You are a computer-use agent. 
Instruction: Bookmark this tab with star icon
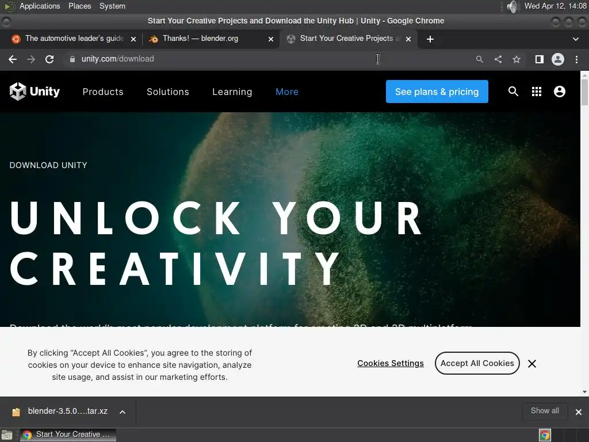517,59
